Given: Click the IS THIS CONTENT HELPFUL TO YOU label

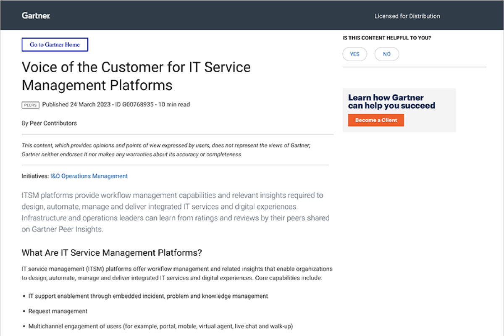Looking at the screenshot, I should (x=387, y=38).
